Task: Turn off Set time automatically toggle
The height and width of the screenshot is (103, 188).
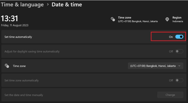Action: pyautogui.click(x=179, y=37)
